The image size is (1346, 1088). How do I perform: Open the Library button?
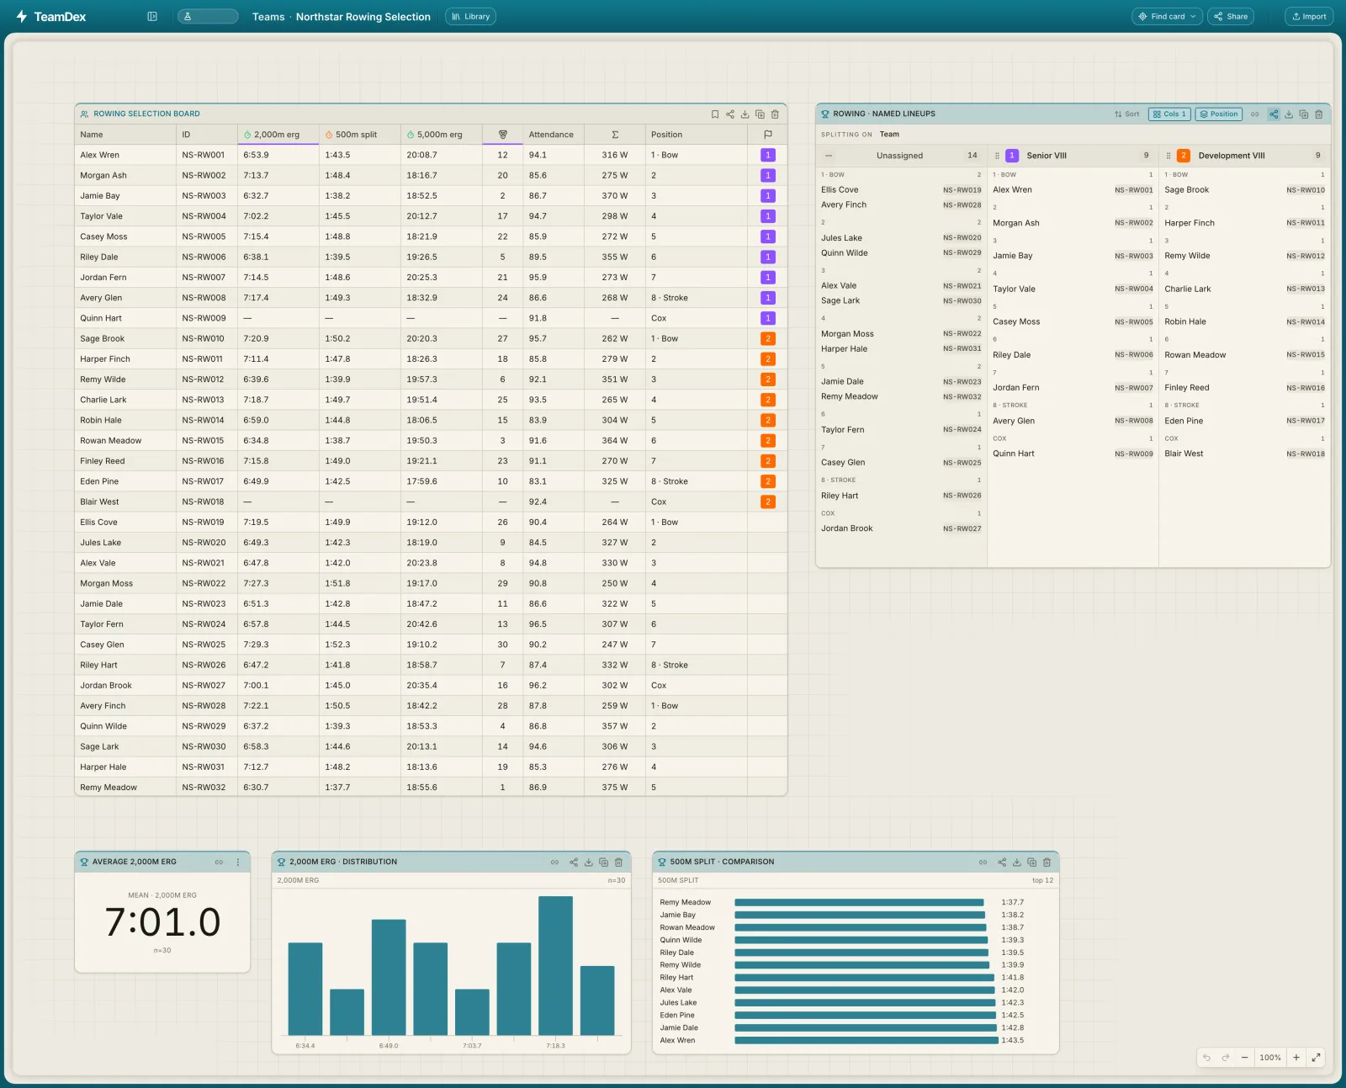(x=470, y=16)
